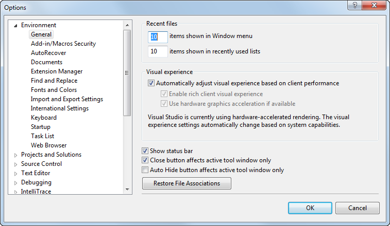This screenshot has width=390, height=226.
Task: Open the Keyboard options page
Action: point(44,118)
